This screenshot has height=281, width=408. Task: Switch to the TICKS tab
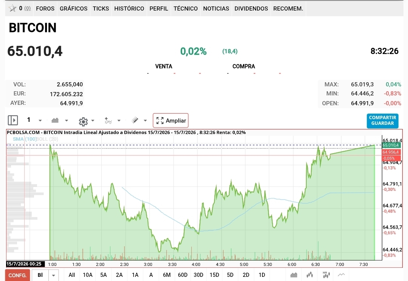101,9
